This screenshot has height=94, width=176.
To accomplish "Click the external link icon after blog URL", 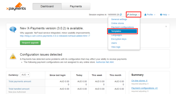I will point(89,36).
